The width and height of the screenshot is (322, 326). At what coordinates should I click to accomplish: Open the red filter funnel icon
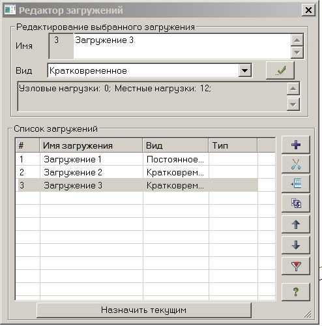coord(295,266)
